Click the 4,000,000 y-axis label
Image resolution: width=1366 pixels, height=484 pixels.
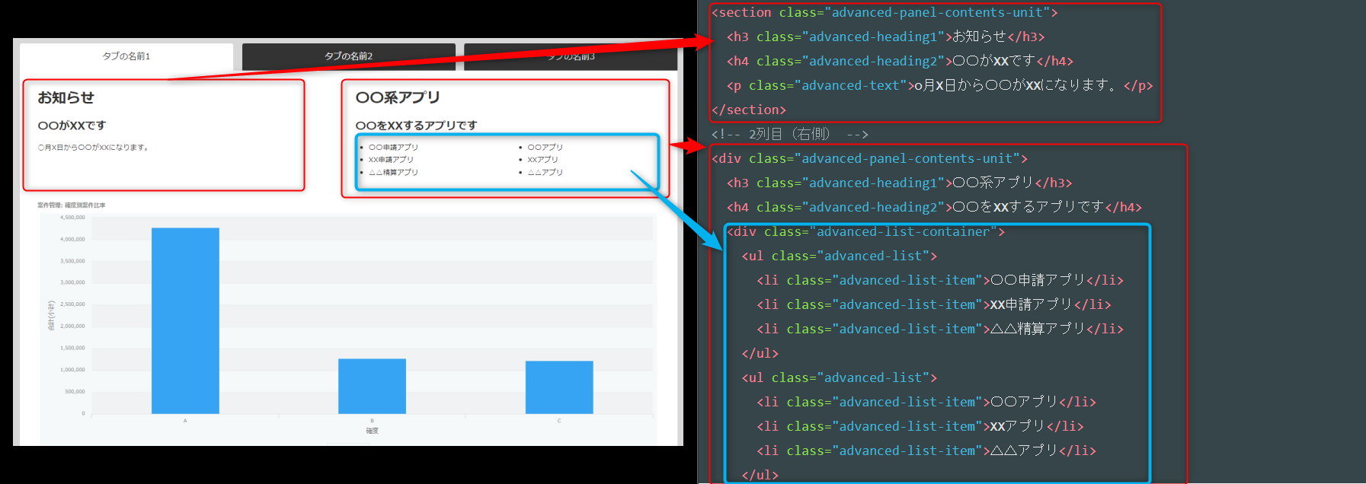(x=72, y=239)
